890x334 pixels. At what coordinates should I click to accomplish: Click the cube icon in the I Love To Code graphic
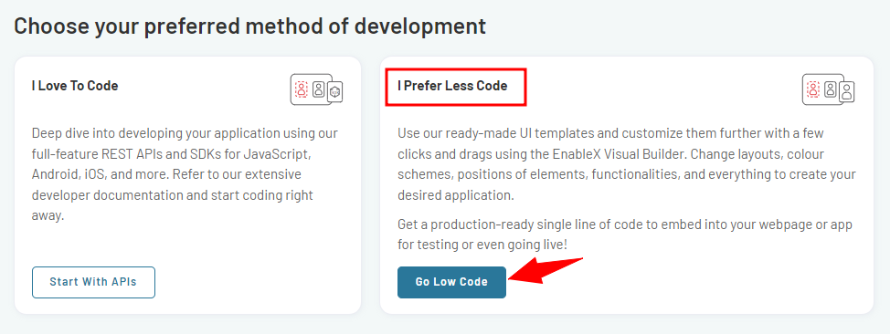(x=335, y=90)
